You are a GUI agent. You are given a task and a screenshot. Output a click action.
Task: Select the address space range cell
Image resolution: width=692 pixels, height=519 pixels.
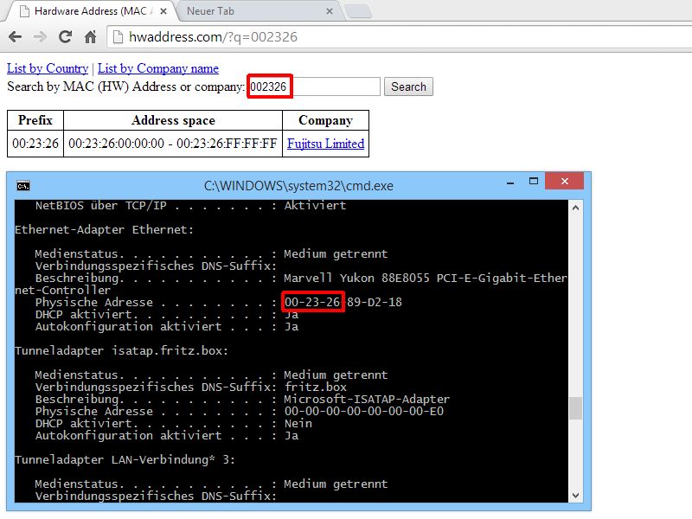coord(172,144)
